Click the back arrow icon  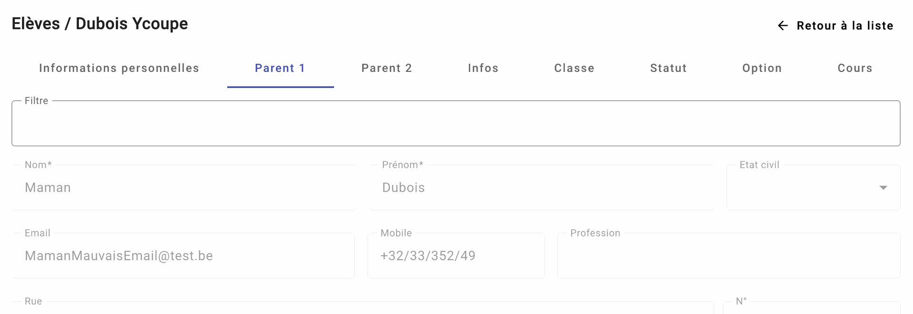pos(783,26)
